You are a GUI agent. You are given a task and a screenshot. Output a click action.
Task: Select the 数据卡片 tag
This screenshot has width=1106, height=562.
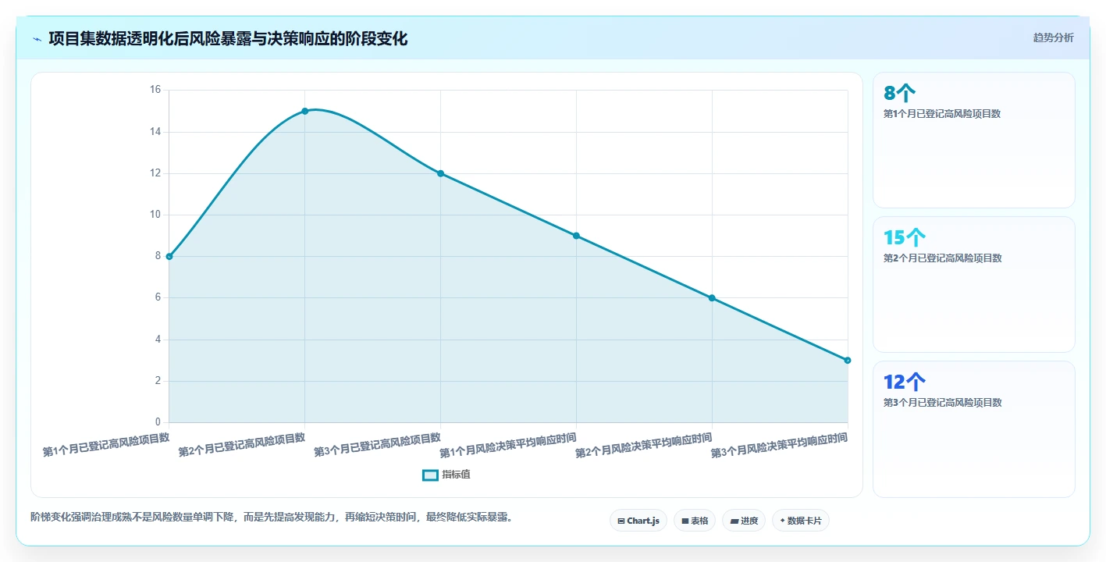click(800, 521)
